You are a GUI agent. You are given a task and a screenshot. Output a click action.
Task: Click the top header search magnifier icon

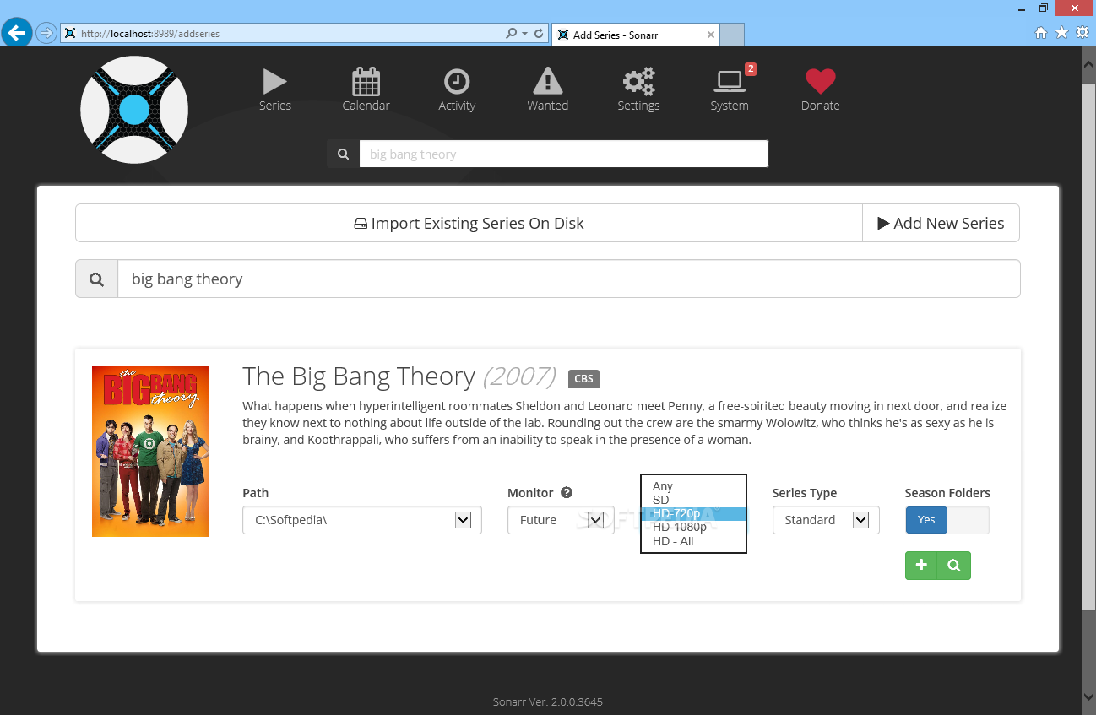[343, 154]
